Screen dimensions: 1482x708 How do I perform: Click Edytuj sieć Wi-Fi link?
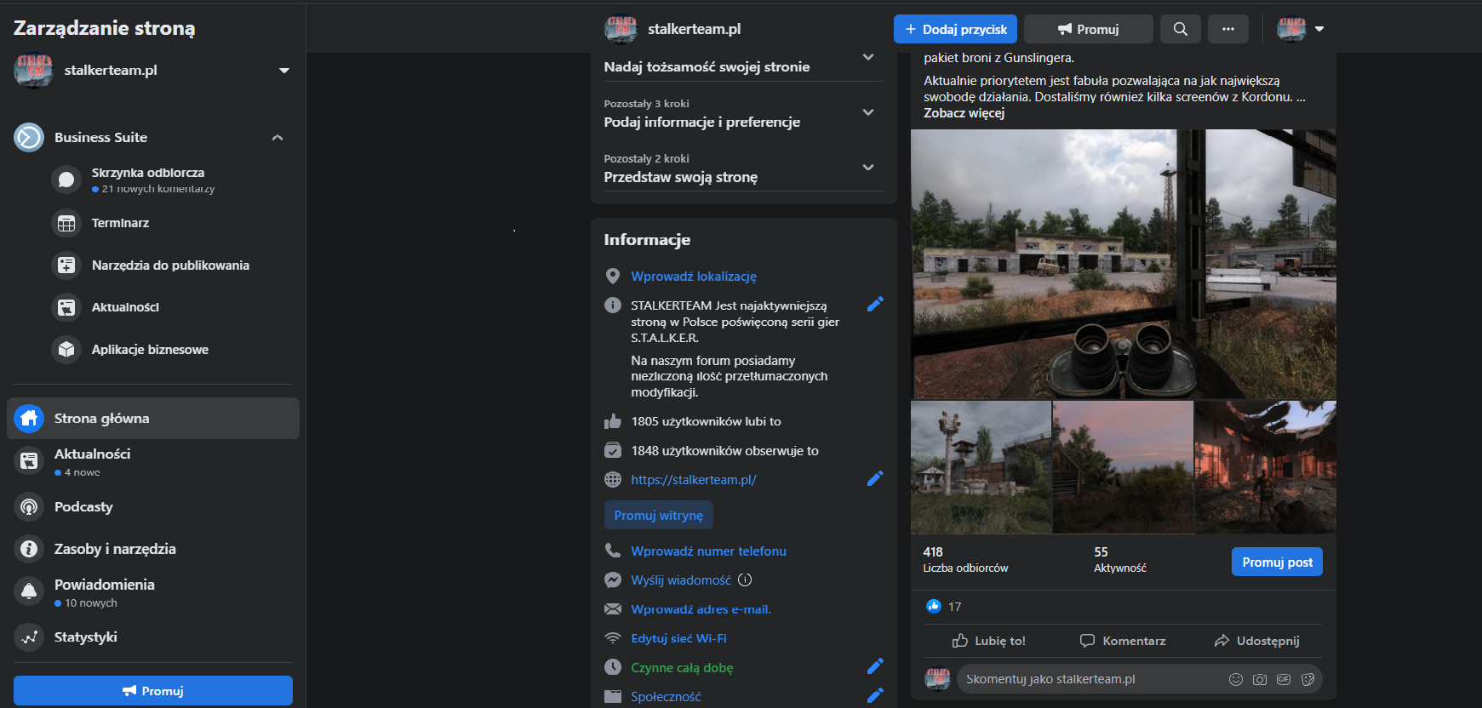click(678, 638)
